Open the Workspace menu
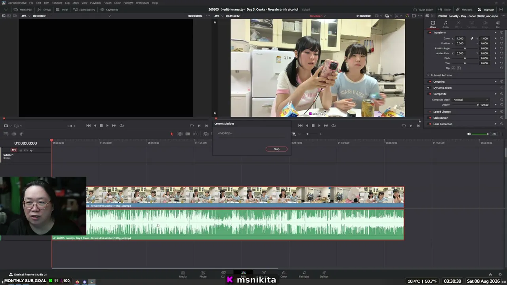The image size is (507, 285). pos(143,3)
